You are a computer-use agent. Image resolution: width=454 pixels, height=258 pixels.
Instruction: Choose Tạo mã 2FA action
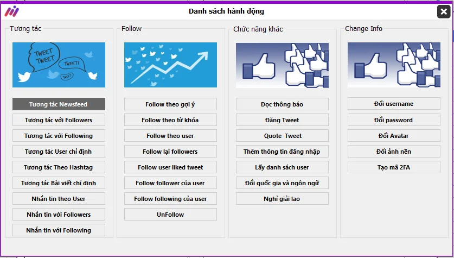click(394, 167)
